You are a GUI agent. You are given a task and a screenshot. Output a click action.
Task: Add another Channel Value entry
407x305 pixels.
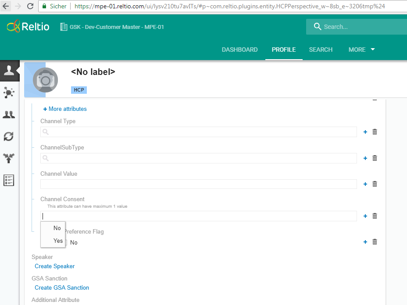365,184
